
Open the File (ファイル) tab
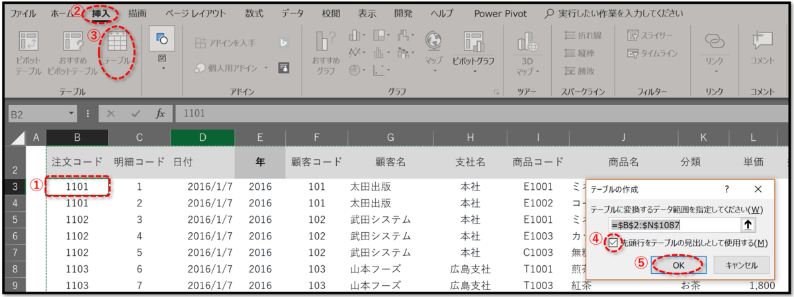[23, 13]
